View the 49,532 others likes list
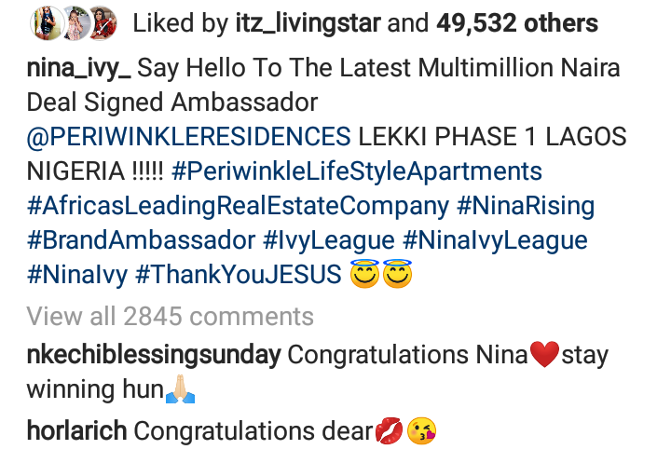Viewport: 671px width, 463px height. [516, 24]
